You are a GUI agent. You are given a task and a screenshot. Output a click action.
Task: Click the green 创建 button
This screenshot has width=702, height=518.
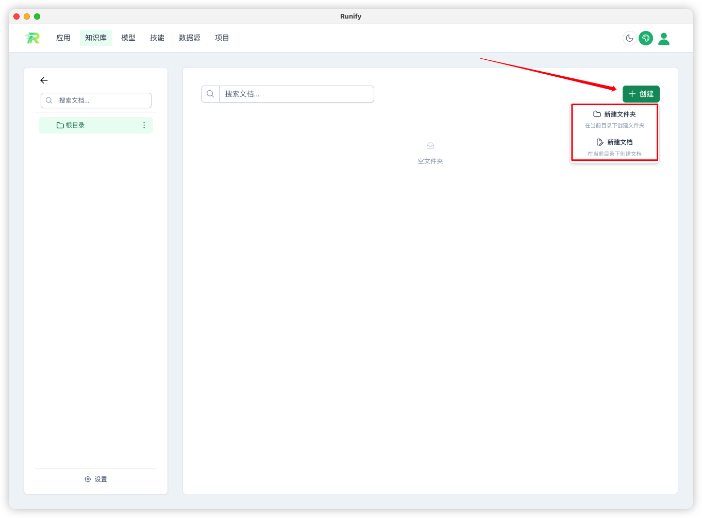coord(641,94)
